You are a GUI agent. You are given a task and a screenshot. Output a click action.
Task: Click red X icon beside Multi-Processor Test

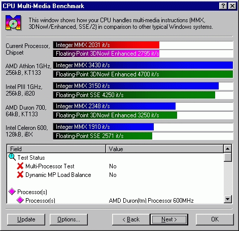click(x=20, y=166)
